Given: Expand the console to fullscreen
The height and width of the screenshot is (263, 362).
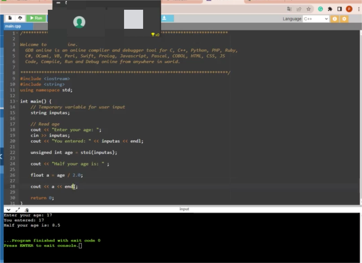Looking at the screenshot, I should pos(18,210).
